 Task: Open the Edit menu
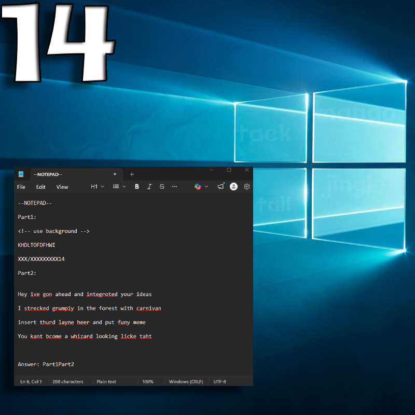(40, 187)
